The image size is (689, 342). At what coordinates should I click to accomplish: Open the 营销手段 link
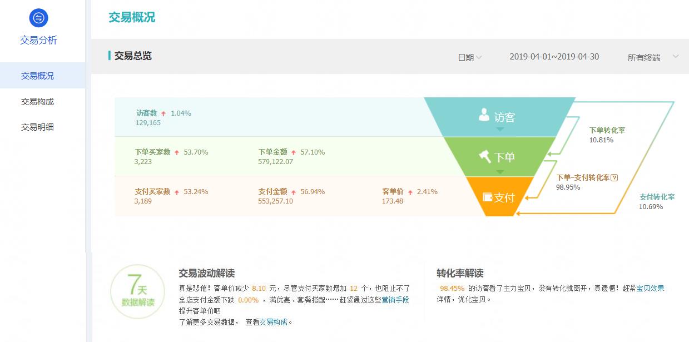click(395, 300)
